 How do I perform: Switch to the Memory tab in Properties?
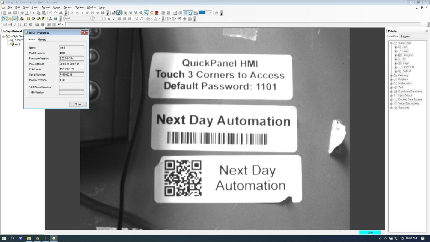[42, 40]
